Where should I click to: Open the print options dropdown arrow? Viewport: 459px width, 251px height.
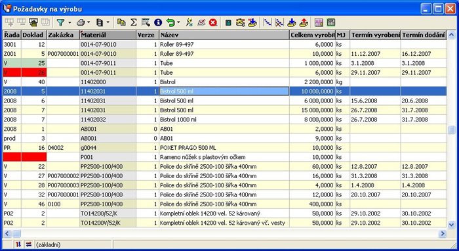click(x=89, y=22)
